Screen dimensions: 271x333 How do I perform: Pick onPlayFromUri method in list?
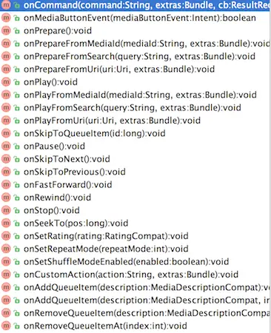[135, 121]
